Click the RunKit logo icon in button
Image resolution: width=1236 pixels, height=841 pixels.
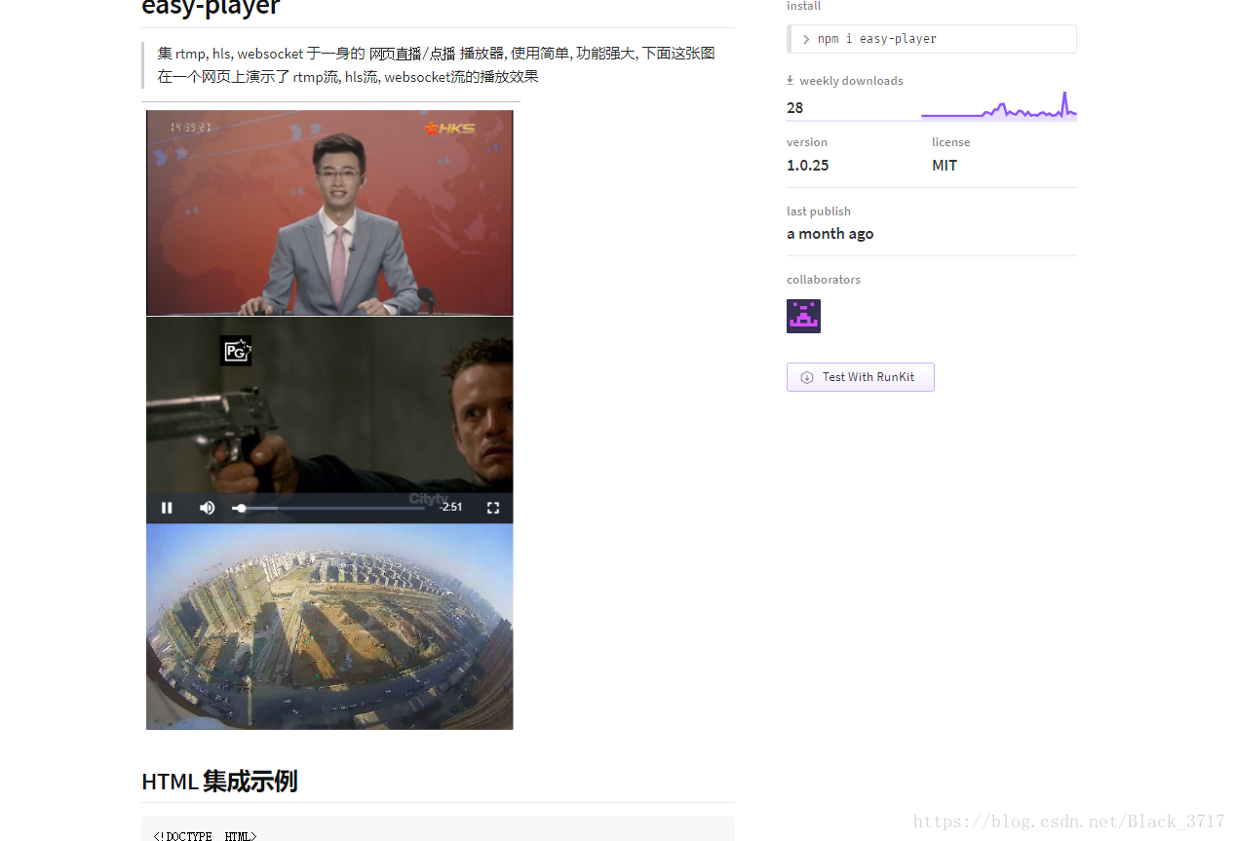point(807,377)
